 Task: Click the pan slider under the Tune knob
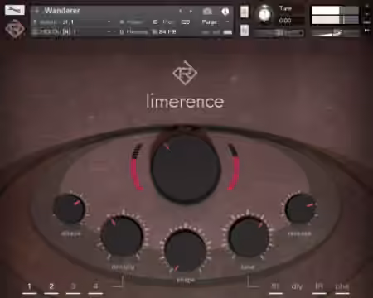point(279,33)
